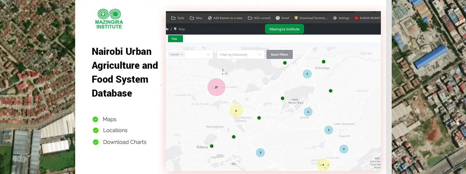Open the Gmail bookmark
The width and height of the screenshot is (466, 174).
tap(282, 18)
